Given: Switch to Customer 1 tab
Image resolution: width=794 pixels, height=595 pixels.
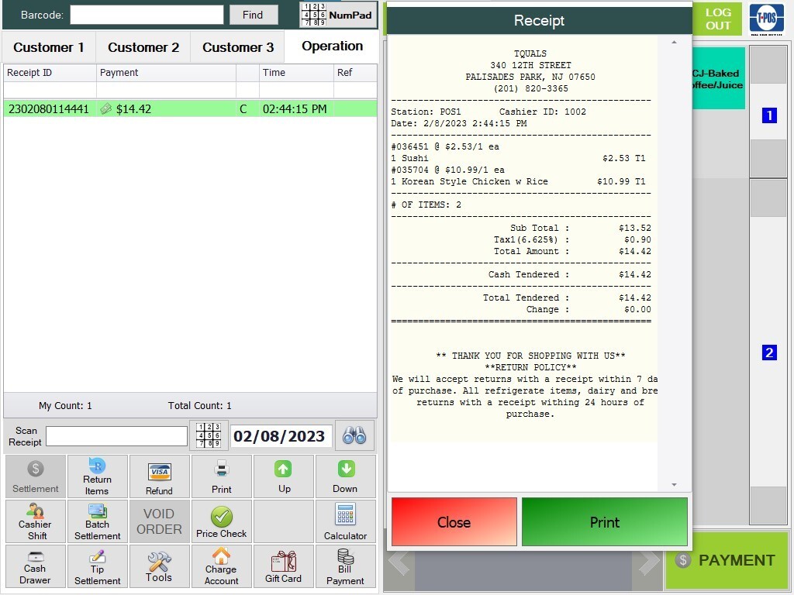Looking at the screenshot, I should 49,47.
